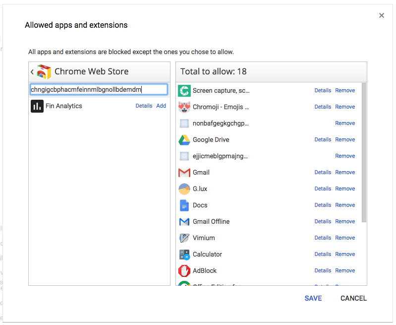Open Details for Docs
Viewport: 396px width, 325px height.
click(323, 205)
